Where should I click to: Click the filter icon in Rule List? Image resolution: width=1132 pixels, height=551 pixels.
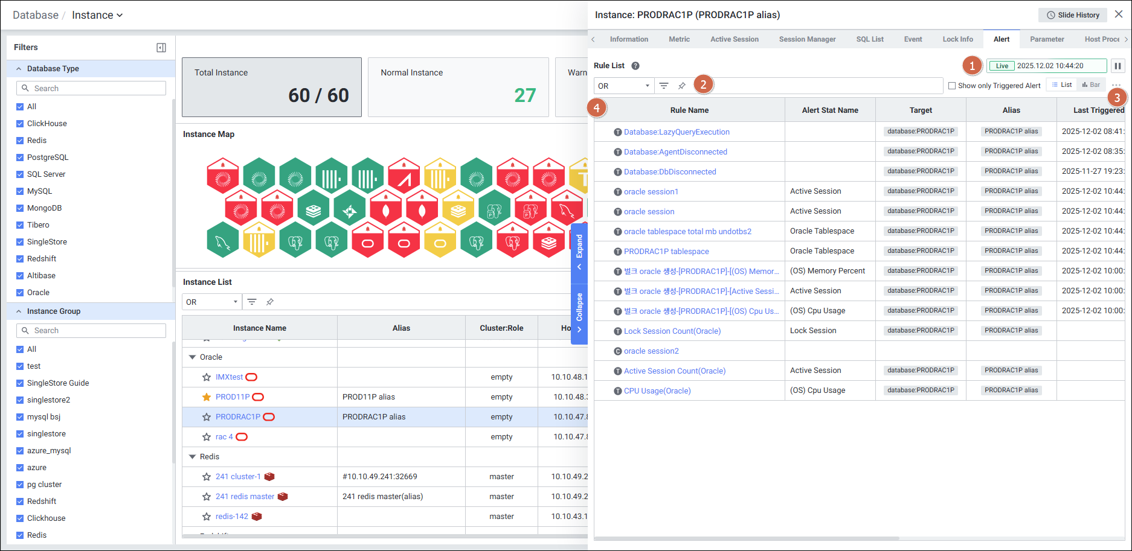(x=664, y=86)
